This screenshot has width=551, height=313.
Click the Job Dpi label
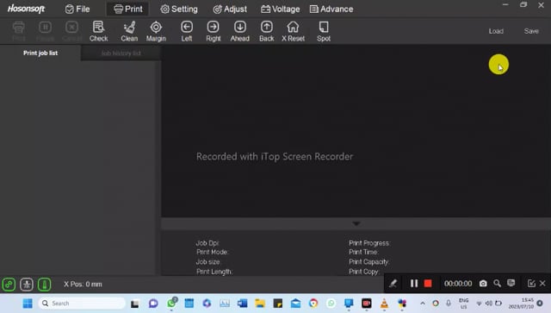(207, 243)
